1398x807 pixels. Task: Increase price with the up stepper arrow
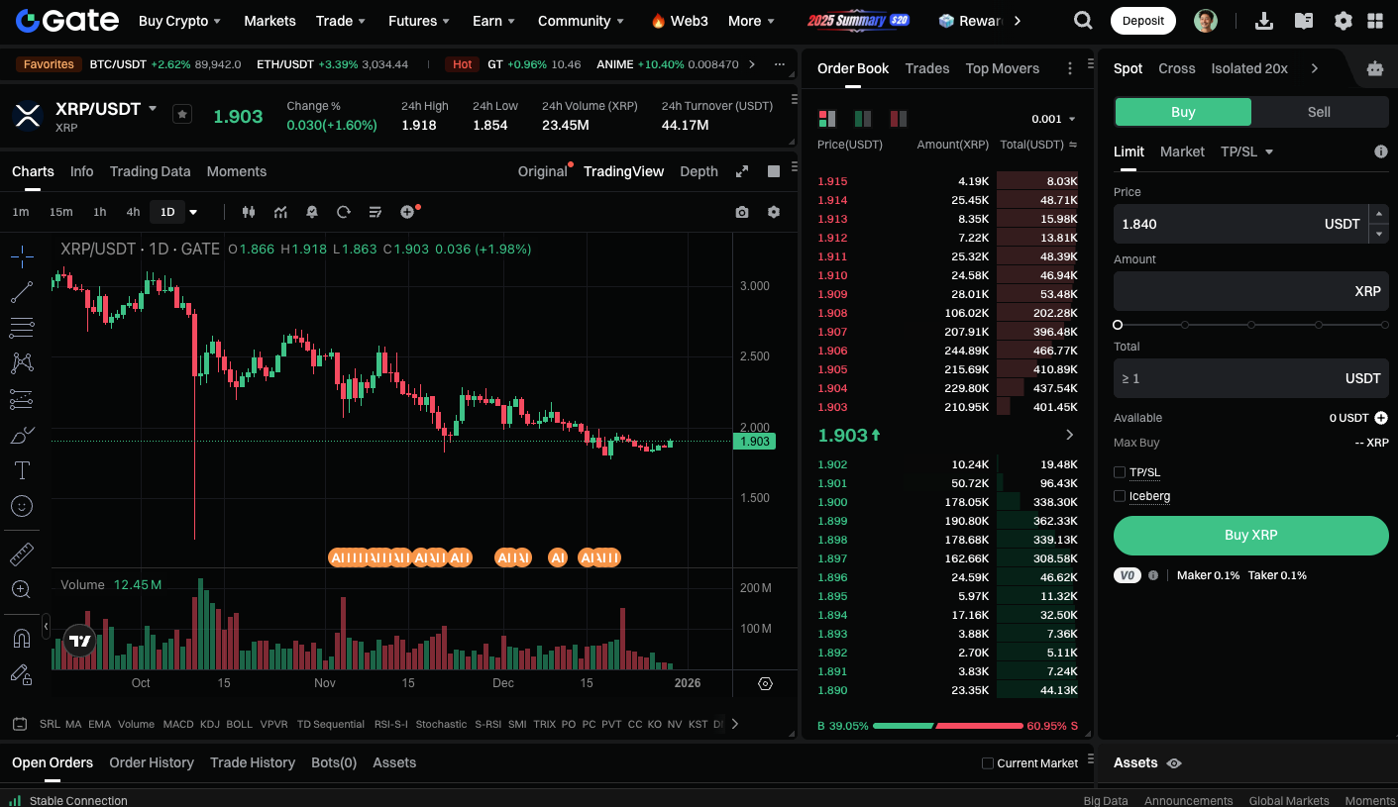point(1378,214)
